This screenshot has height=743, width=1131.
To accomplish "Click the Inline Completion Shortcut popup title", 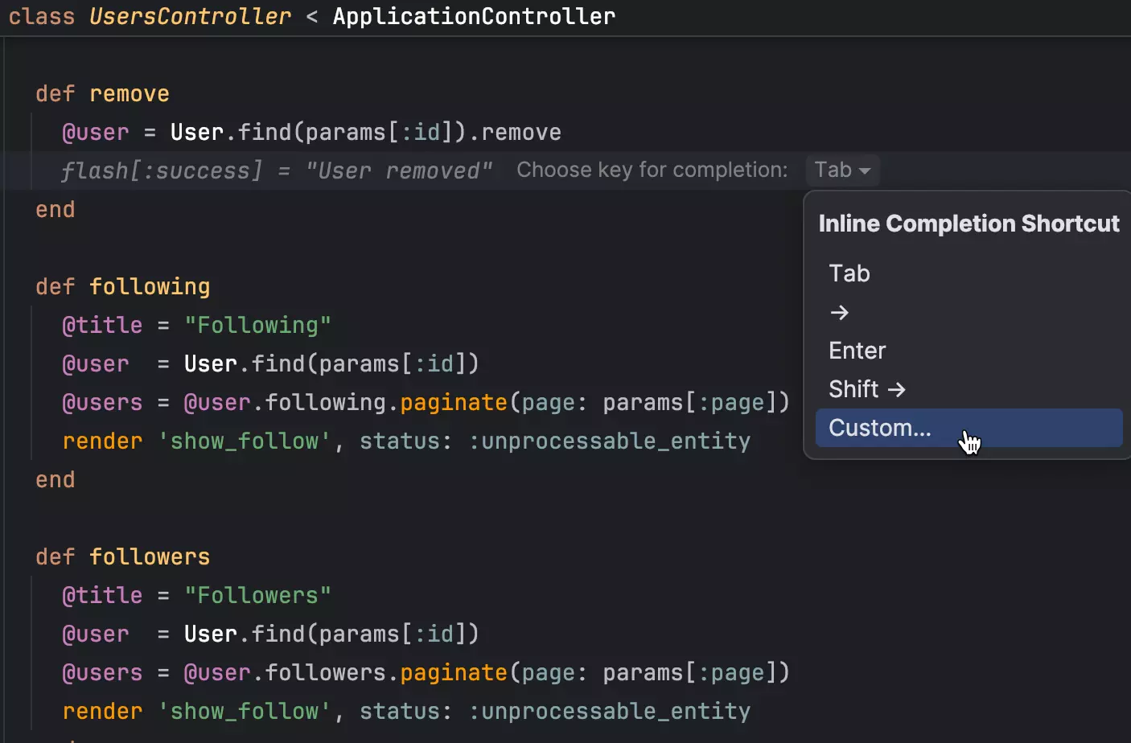I will (969, 224).
